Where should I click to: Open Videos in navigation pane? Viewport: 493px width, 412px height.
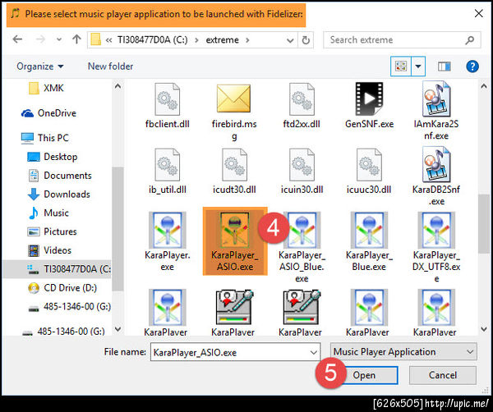pyautogui.click(x=49, y=250)
